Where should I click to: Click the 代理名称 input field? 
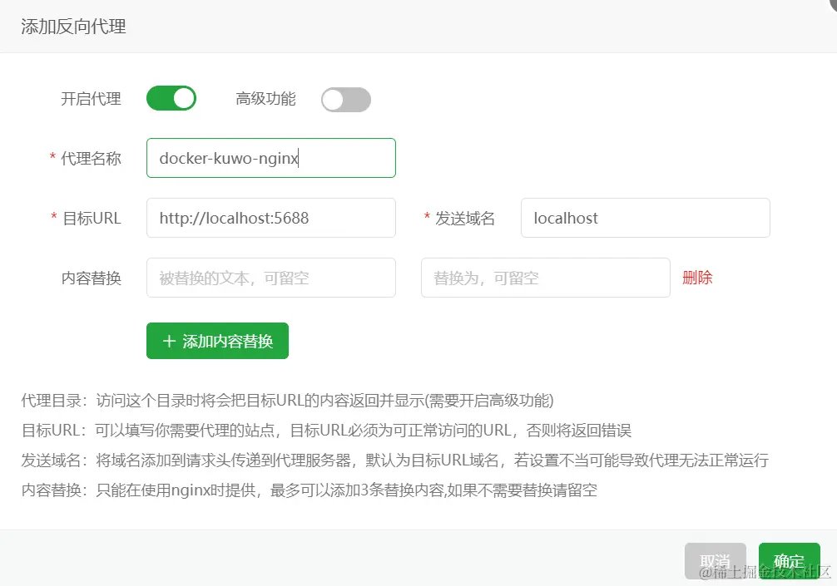point(271,158)
